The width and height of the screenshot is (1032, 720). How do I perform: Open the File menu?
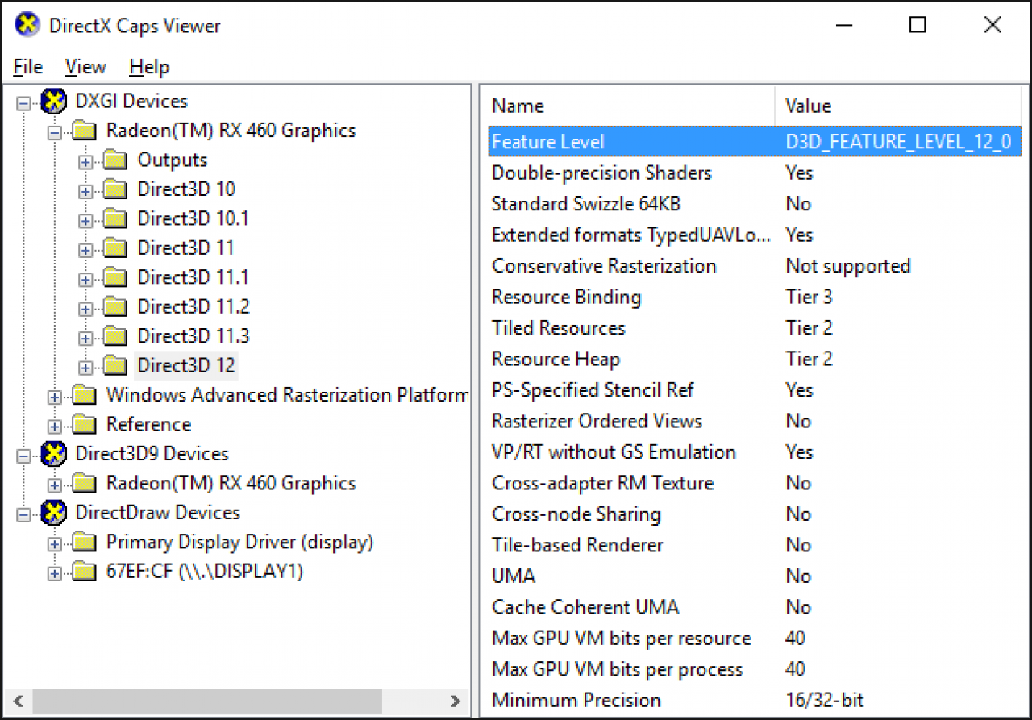point(28,67)
